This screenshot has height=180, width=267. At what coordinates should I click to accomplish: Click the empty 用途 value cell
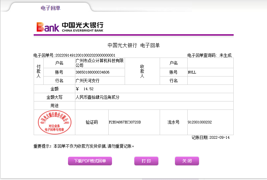154,105
